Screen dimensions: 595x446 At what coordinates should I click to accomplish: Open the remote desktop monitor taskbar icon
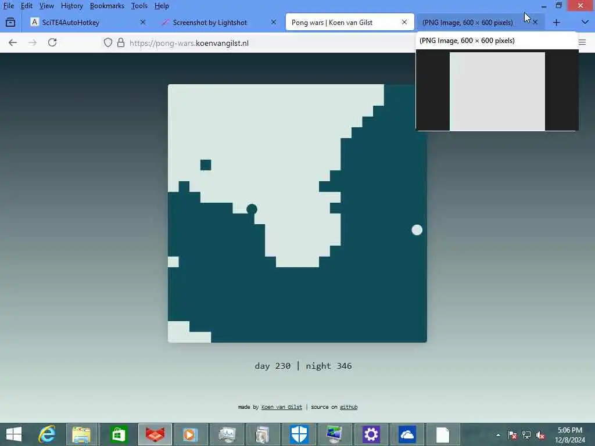click(334, 434)
